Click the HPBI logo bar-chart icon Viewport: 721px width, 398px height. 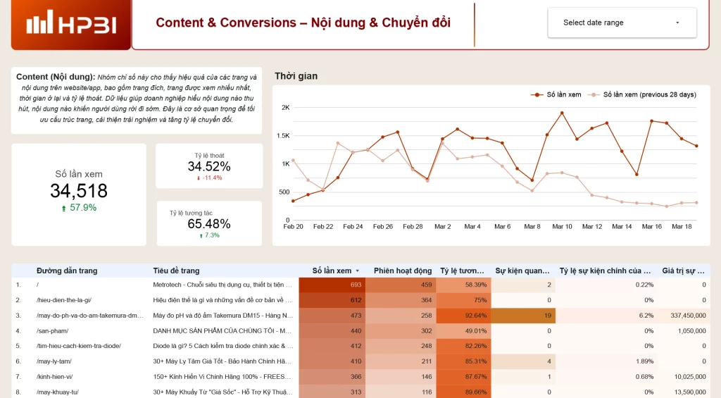point(39,23)
